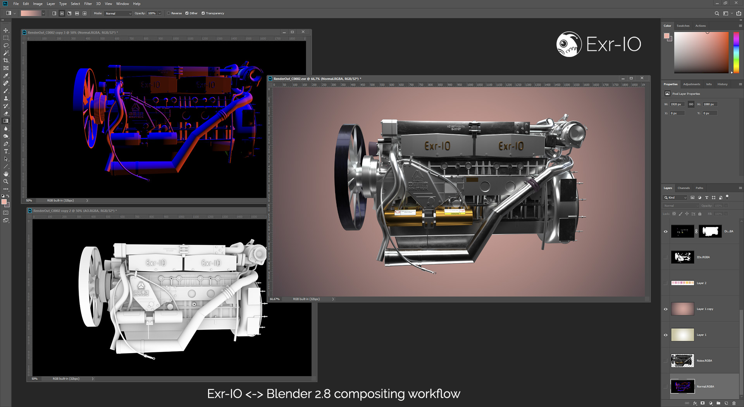Choose the Diamond gradient style icon
744x407 pixels.
point(84,13)
